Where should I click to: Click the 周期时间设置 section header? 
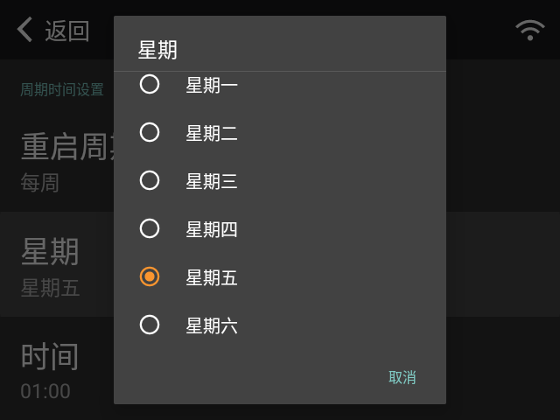(62, 89)
